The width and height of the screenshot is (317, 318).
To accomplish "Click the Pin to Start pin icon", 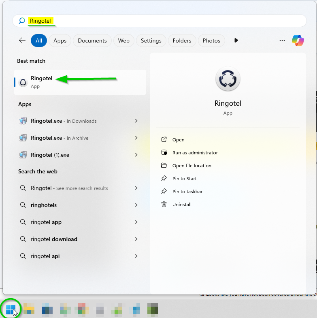I will coord(164,179).
